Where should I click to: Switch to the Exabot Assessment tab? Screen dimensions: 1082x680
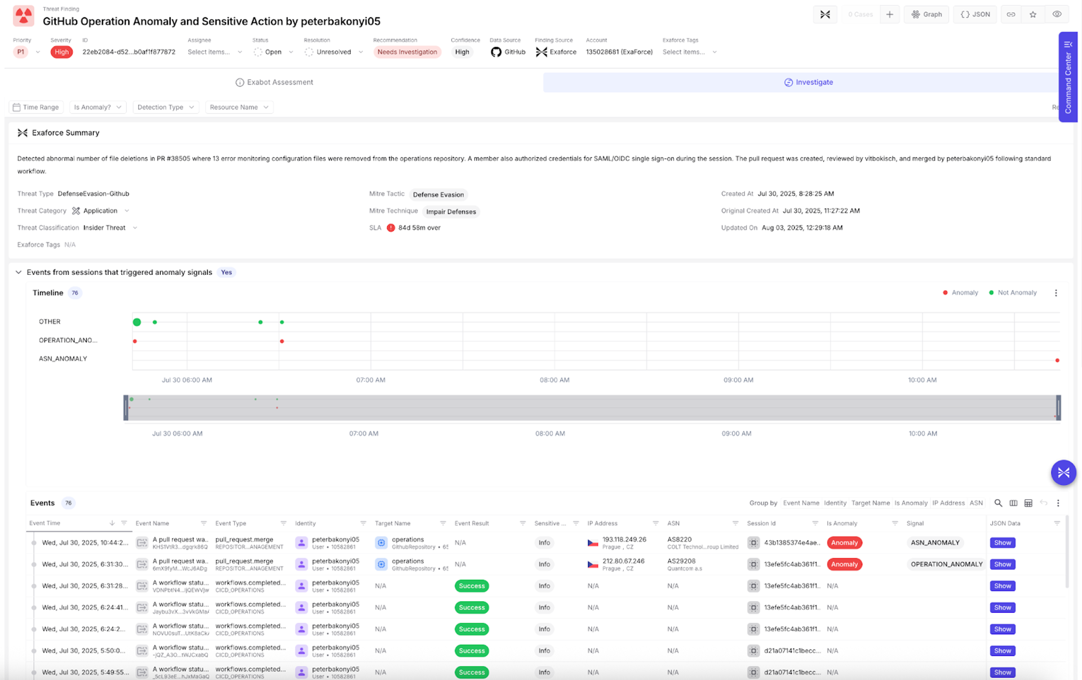point(274,82)
